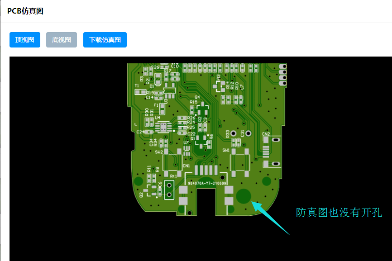
Task: Click the 下载仿真图 download button
Action: click(105, 40)
